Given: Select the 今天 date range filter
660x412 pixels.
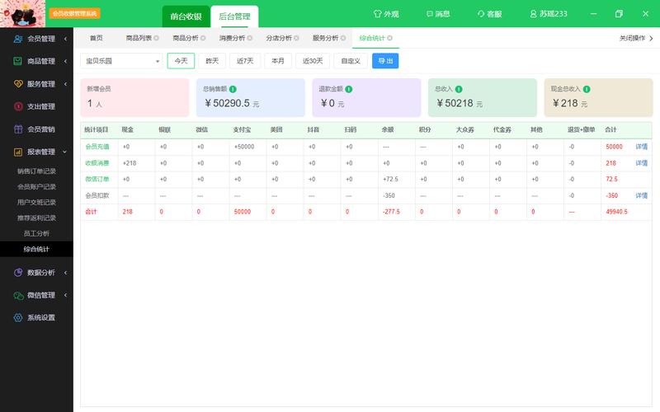Looking at the screenshot, I should point(181,61).
